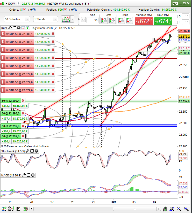Open orders settings gear icon
Screen dimensions: 192x213
click(34, 10)
